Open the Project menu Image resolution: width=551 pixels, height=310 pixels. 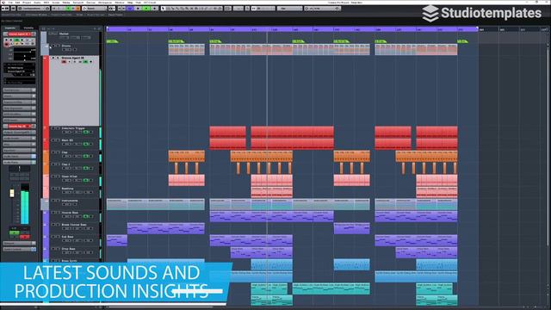[27, 3]
